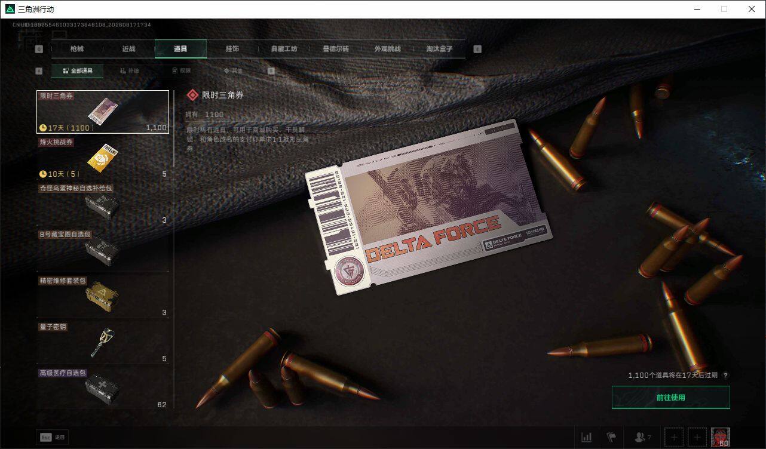Click the 1,100个道具将在17天后过期 notice
The height and width of the screenshot is (449, 766).
tap(673, 376)
